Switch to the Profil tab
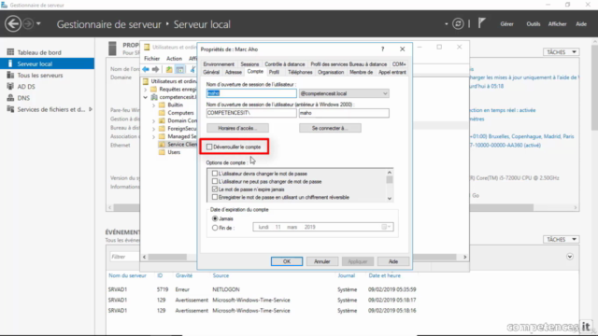Image resolution: width=598 pixels, height=336 pixels. (274, 73)
